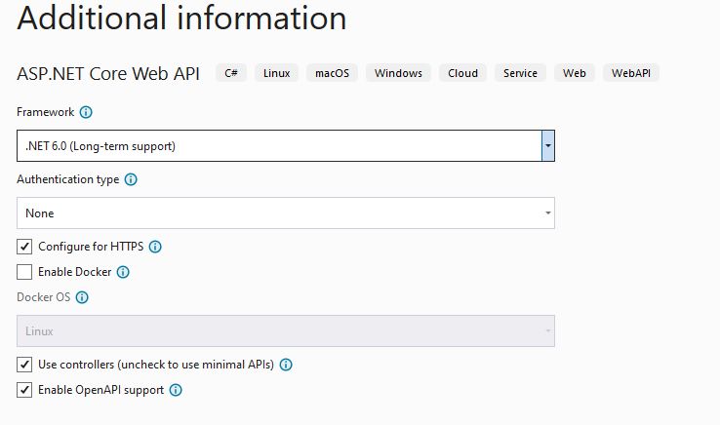The height and width of the screenshot is (425, 720).
Task: Open the Authentication type None dropdown
Action: click(x=286, y=212)
